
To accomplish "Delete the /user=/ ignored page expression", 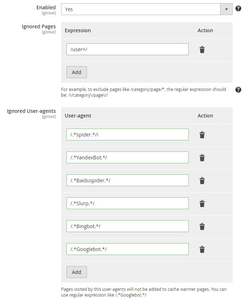I will [x=202, y=49].
